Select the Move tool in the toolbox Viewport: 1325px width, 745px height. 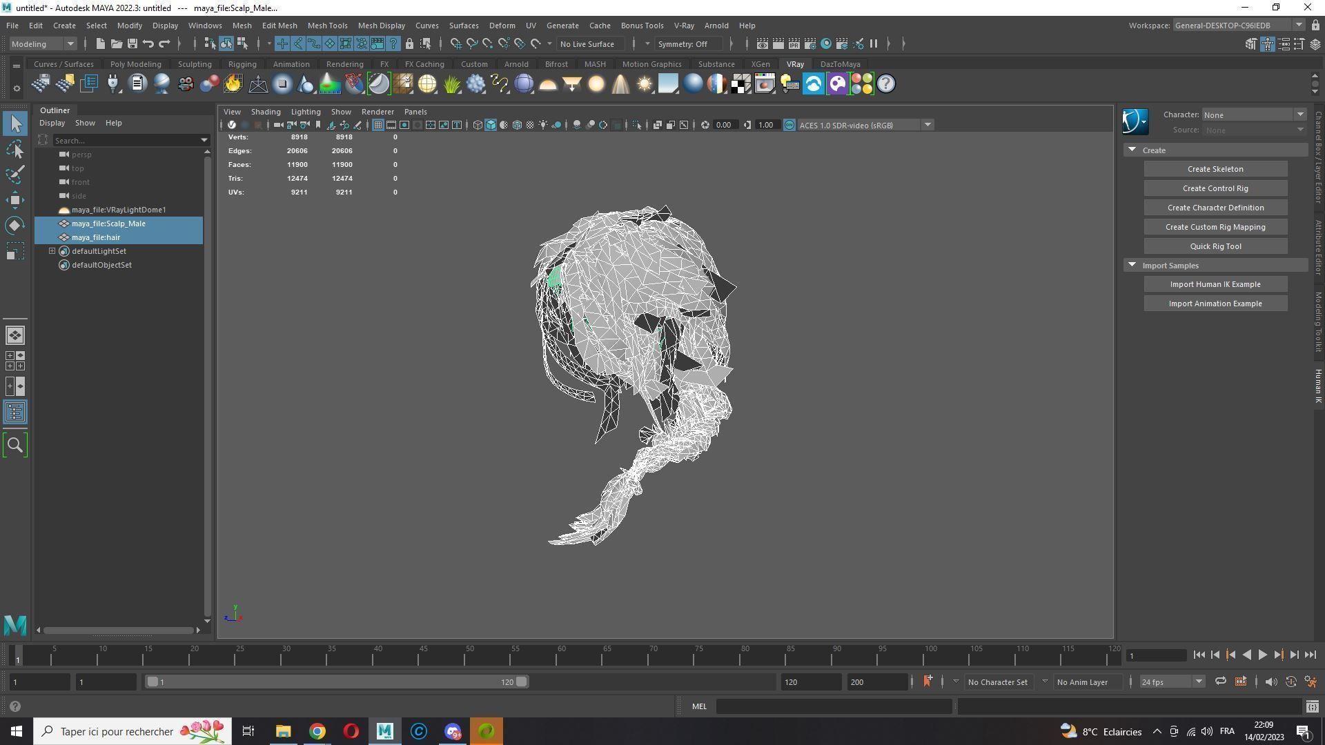[15, 200]
